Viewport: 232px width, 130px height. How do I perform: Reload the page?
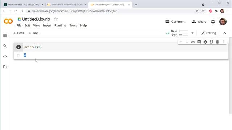[16, 11]
